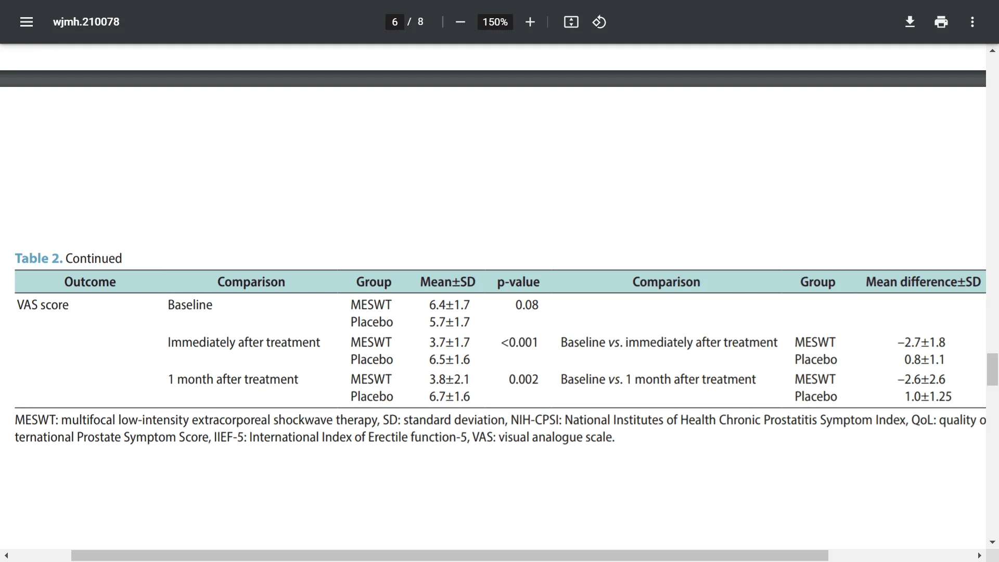The width and height of the screenshot is (999, 562).
Task: Click the value 3.8±2.1
Action: tap(450, 379)
